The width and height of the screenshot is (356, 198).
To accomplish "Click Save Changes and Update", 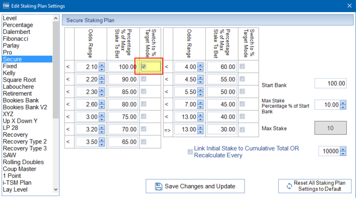I will click(x=195, y=186).
